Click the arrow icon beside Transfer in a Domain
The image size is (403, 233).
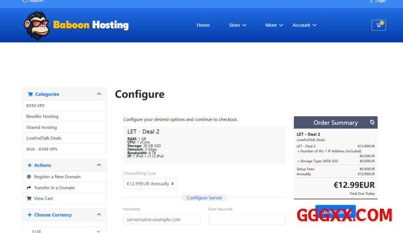pyautogui.click(x=29, y=188)
